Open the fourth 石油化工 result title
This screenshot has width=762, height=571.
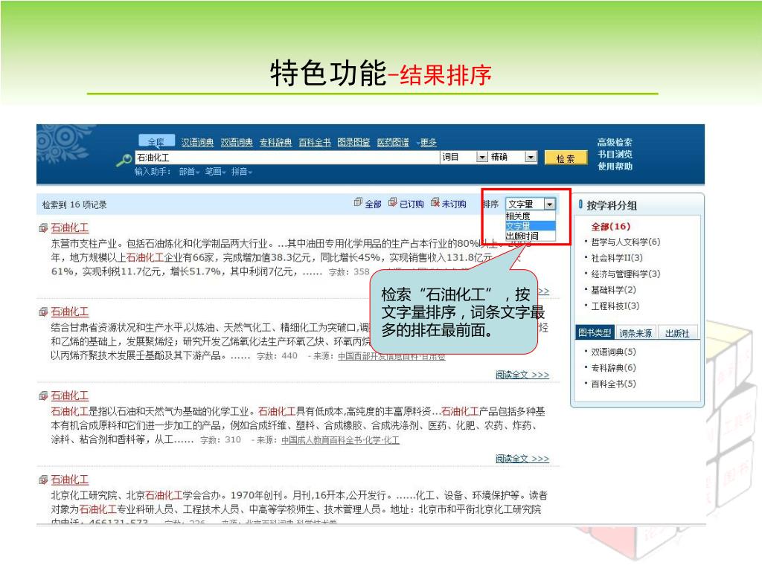[70, 480]
